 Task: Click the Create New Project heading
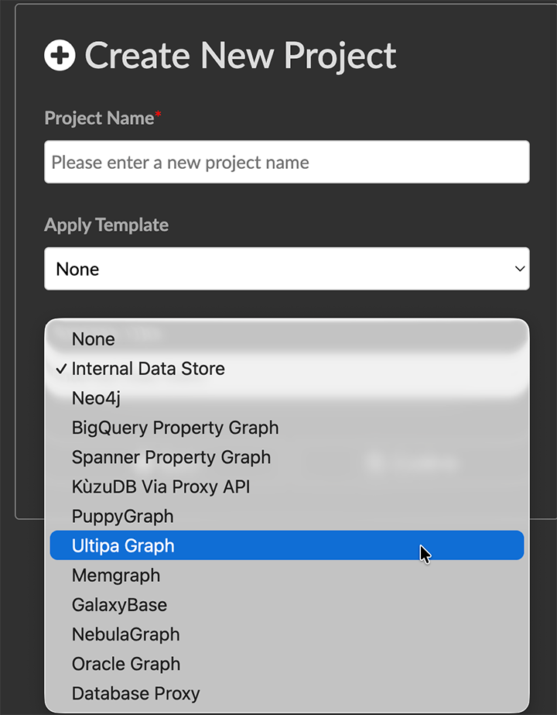240,55
